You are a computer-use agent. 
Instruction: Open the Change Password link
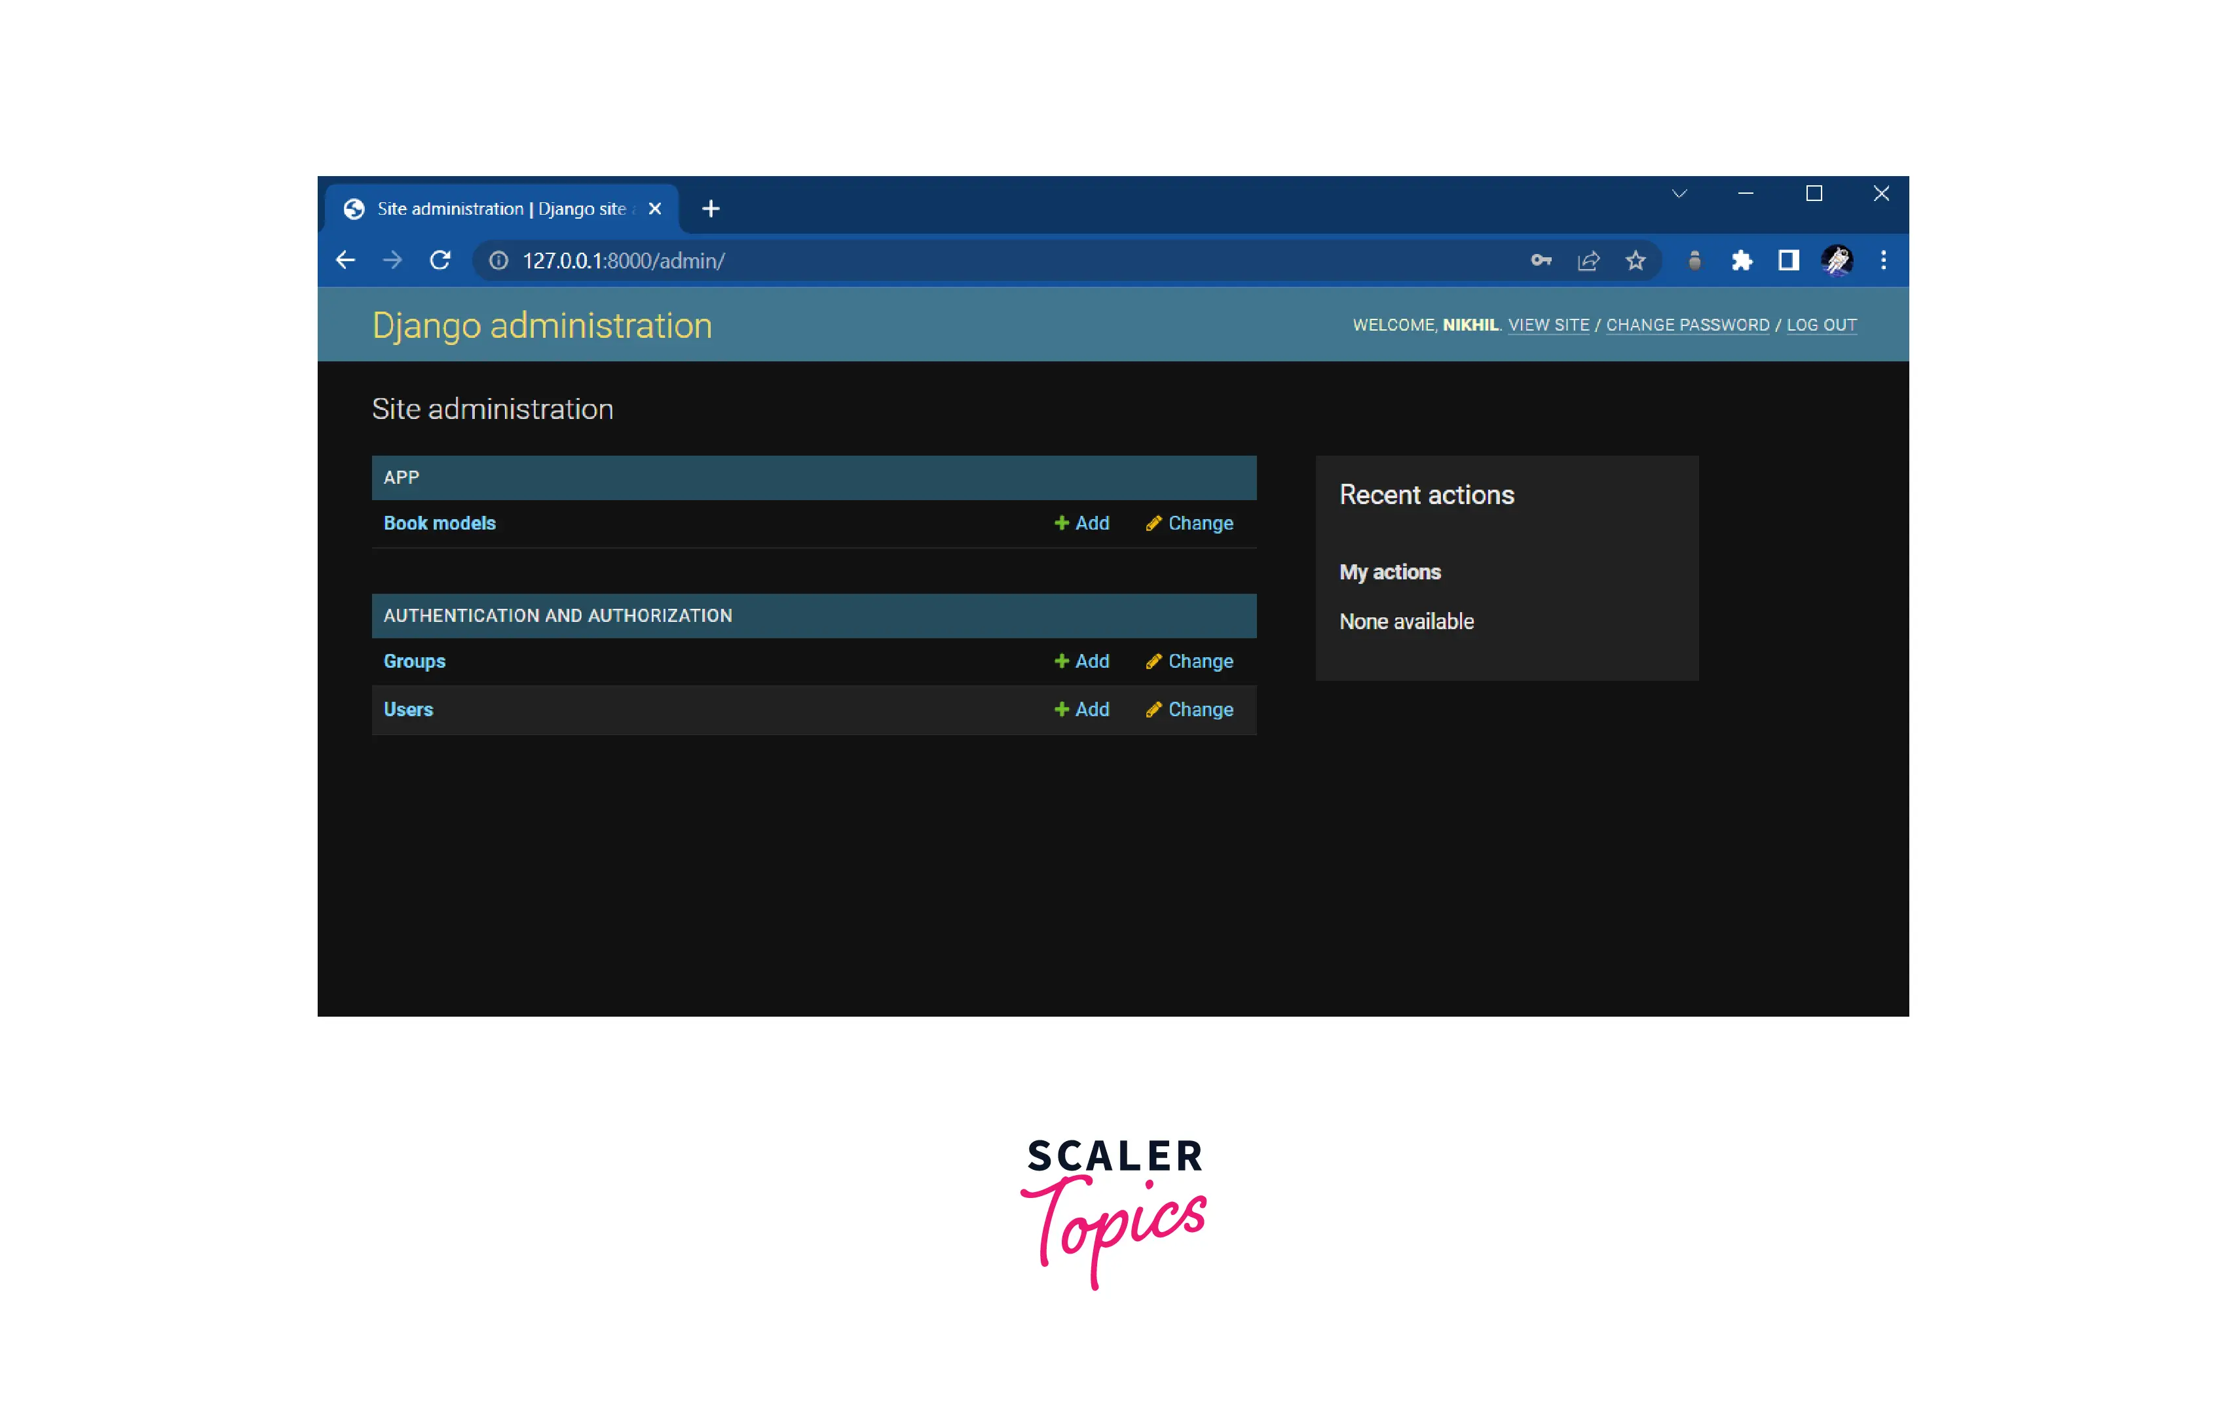pyautogui.click(x=1687, y=325)
